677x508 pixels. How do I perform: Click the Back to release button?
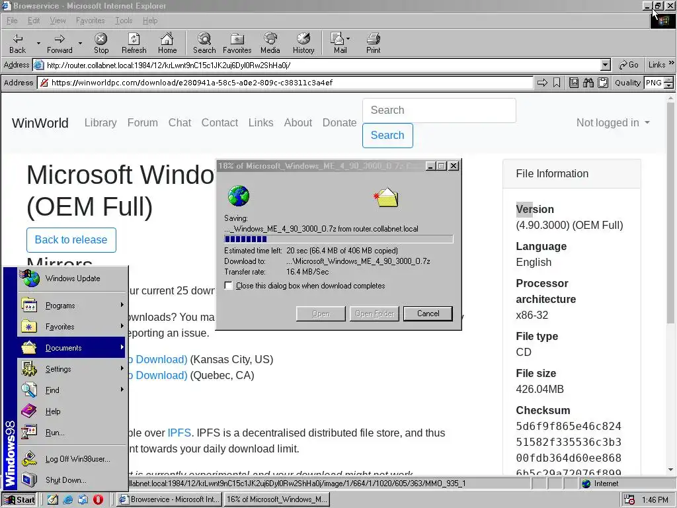[x=71, y=240]
